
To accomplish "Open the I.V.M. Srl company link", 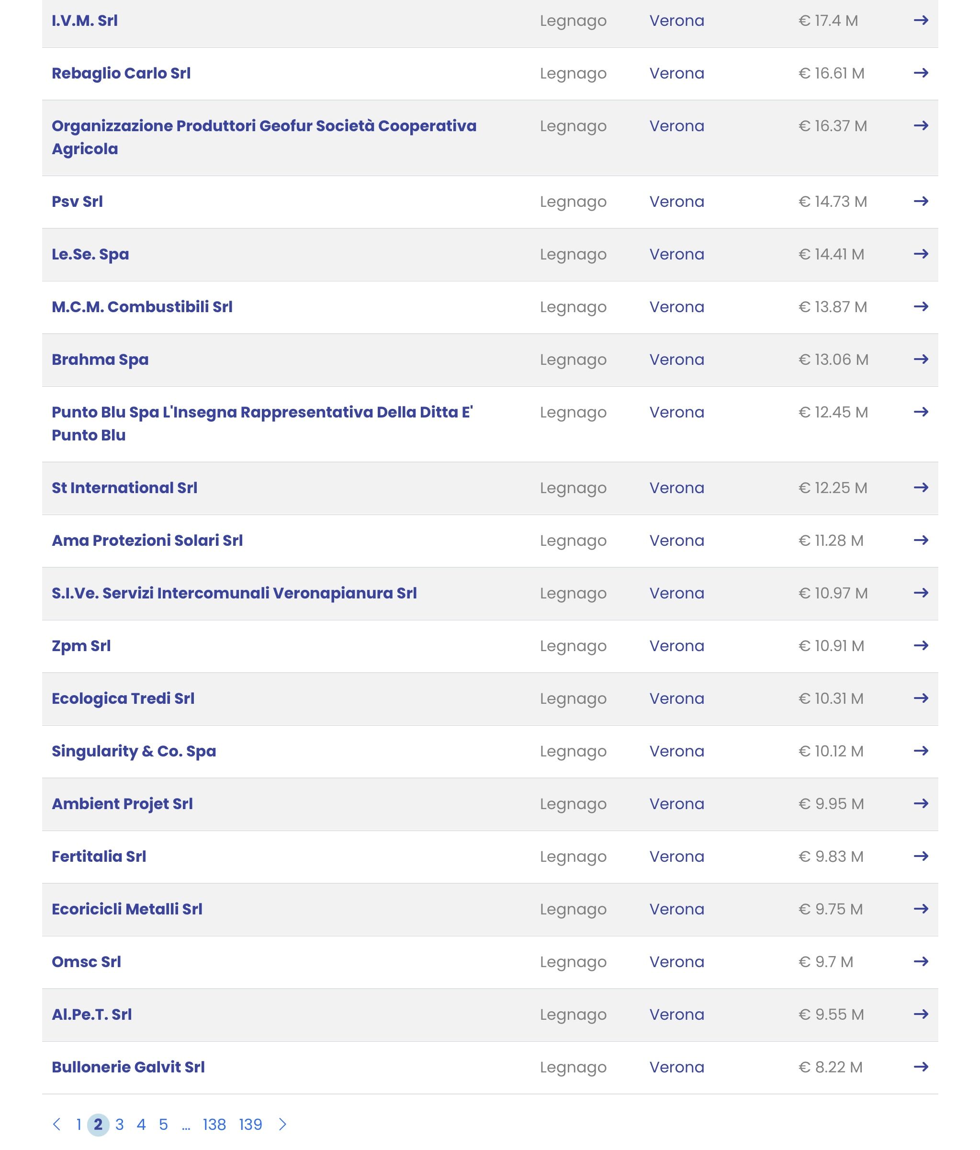I will (84, 21).
